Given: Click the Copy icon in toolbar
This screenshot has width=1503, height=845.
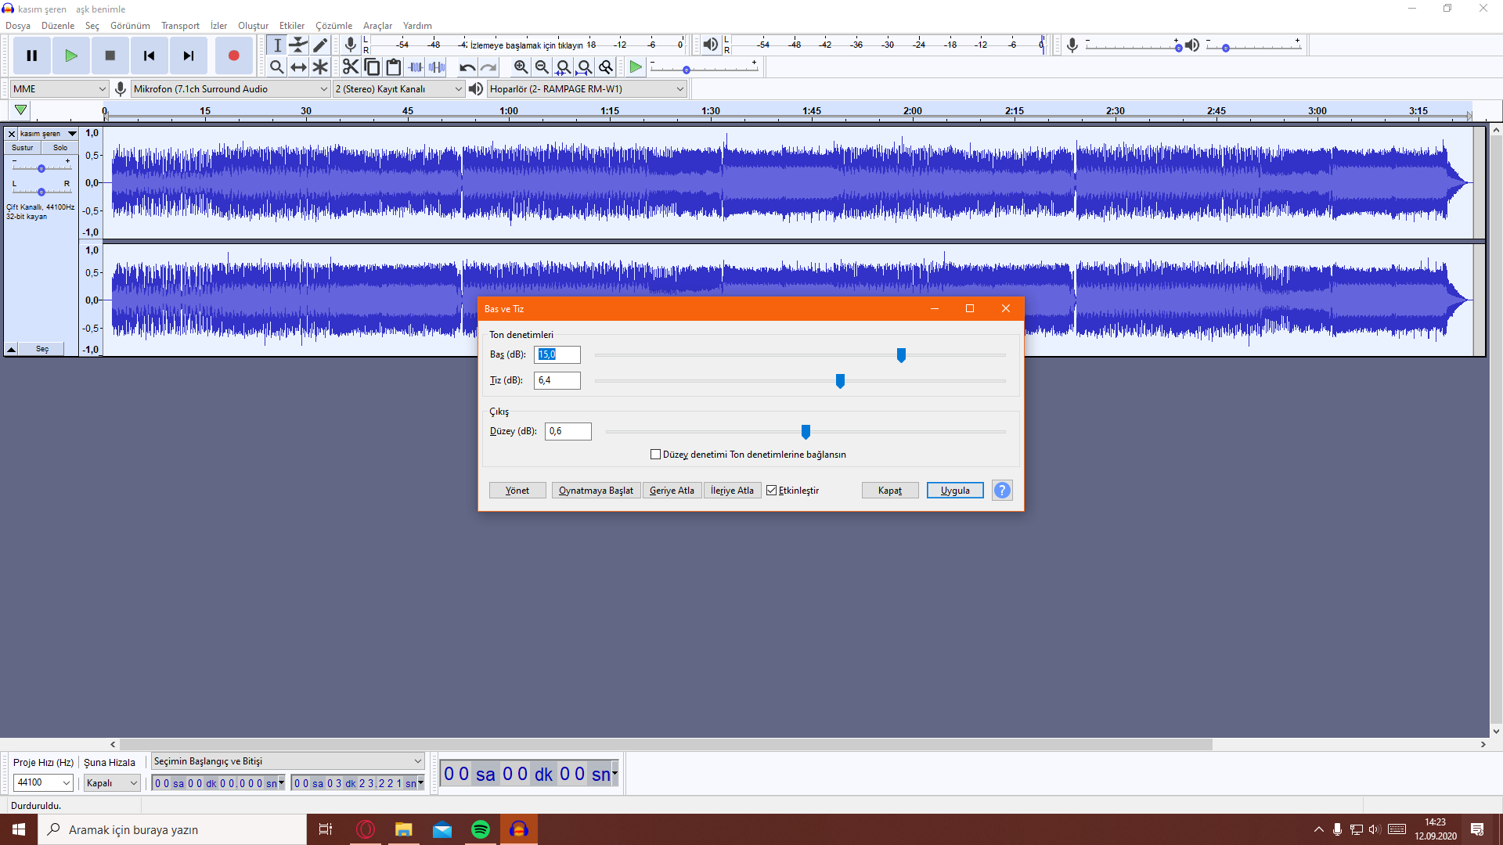Looking at the screenshot, I should click(x=373, y=67).
